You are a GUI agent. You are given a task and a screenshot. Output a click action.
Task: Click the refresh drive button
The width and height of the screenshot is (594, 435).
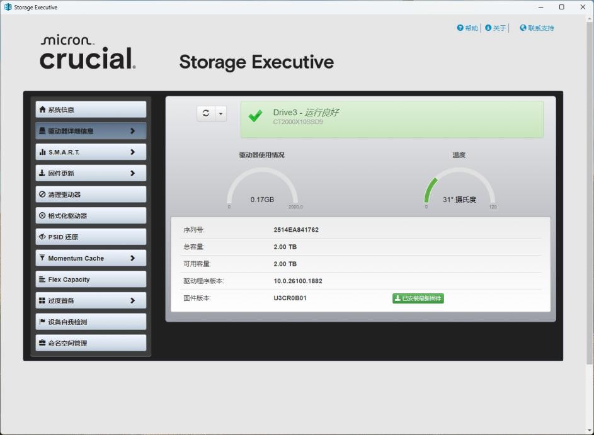click(206, 113)
